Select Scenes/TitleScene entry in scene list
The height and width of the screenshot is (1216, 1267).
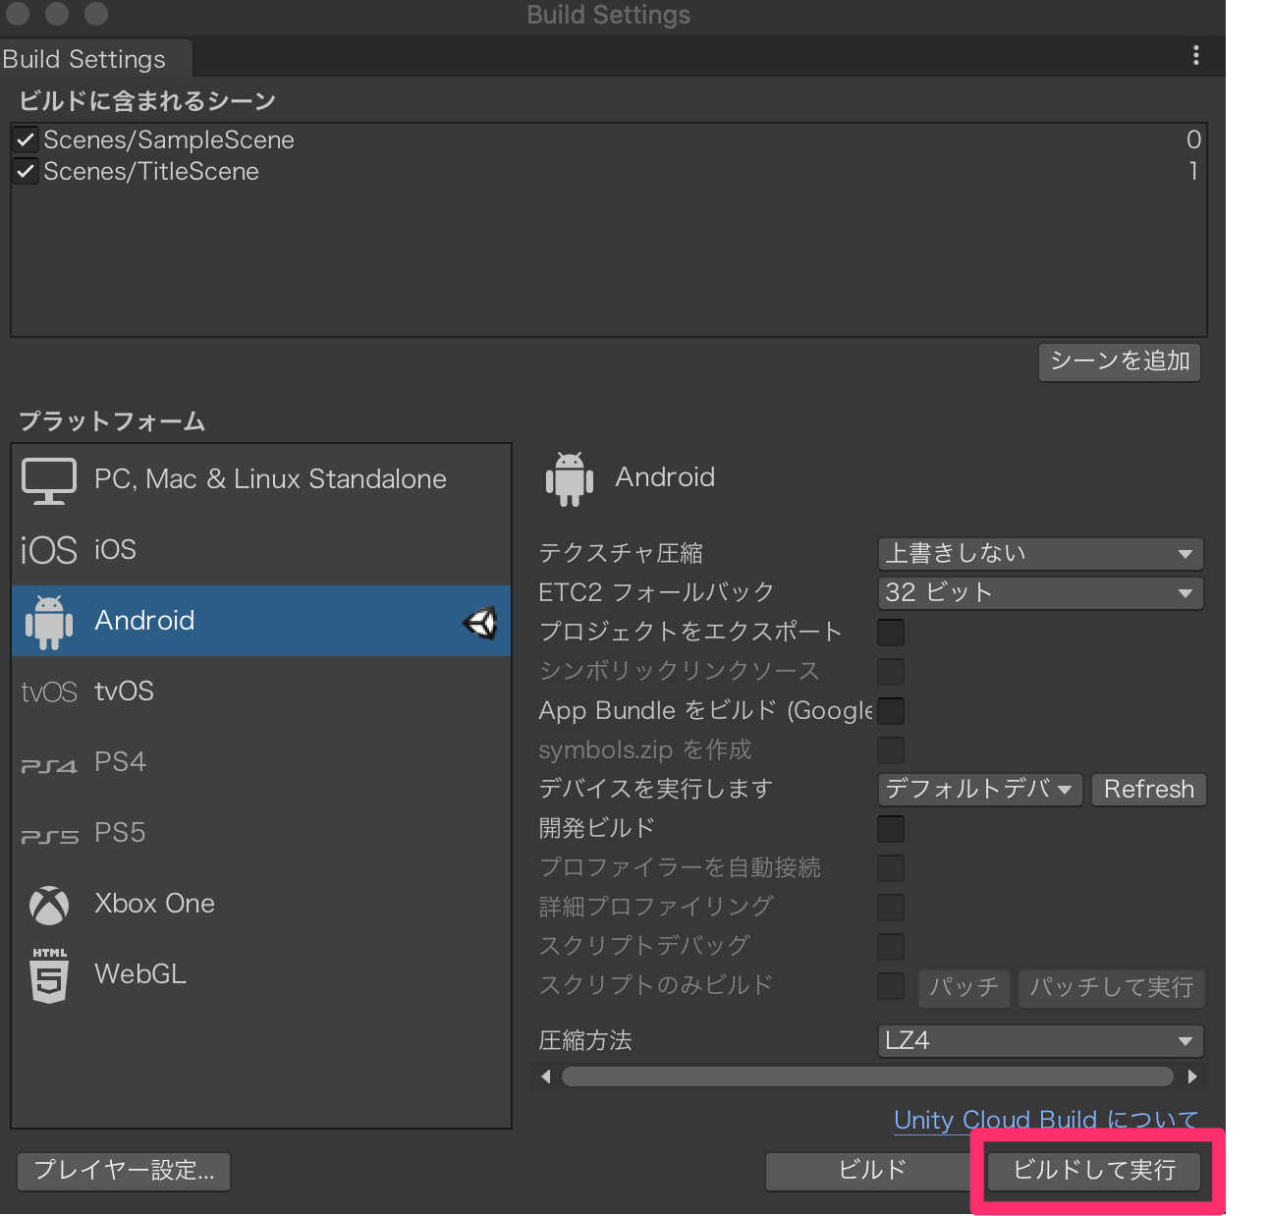(609, 172)
